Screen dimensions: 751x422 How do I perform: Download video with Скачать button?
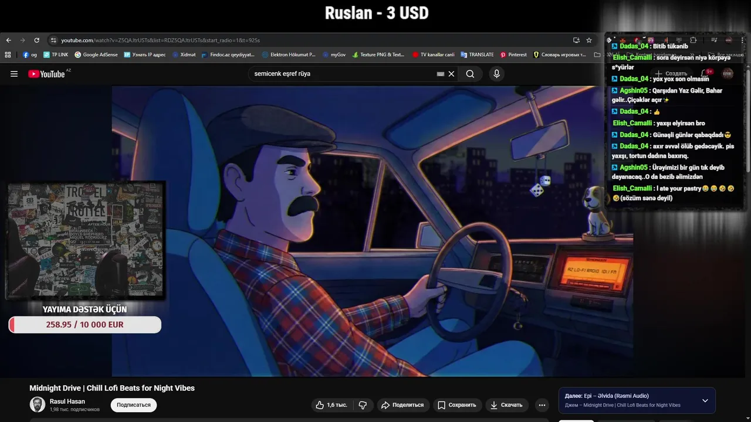(x=506, y=405)
